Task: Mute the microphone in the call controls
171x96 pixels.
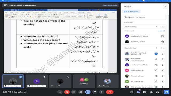Action: 60,92
